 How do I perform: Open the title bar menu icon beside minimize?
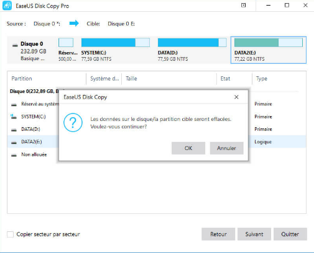(x=244, y=6)
